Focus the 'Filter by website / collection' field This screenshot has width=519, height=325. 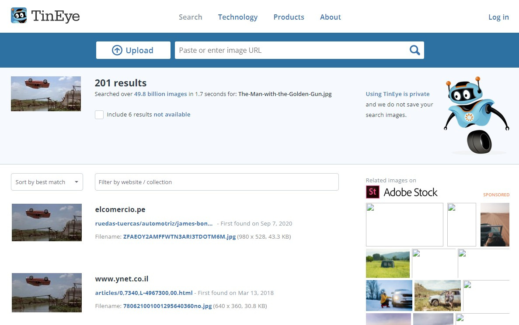216,182
